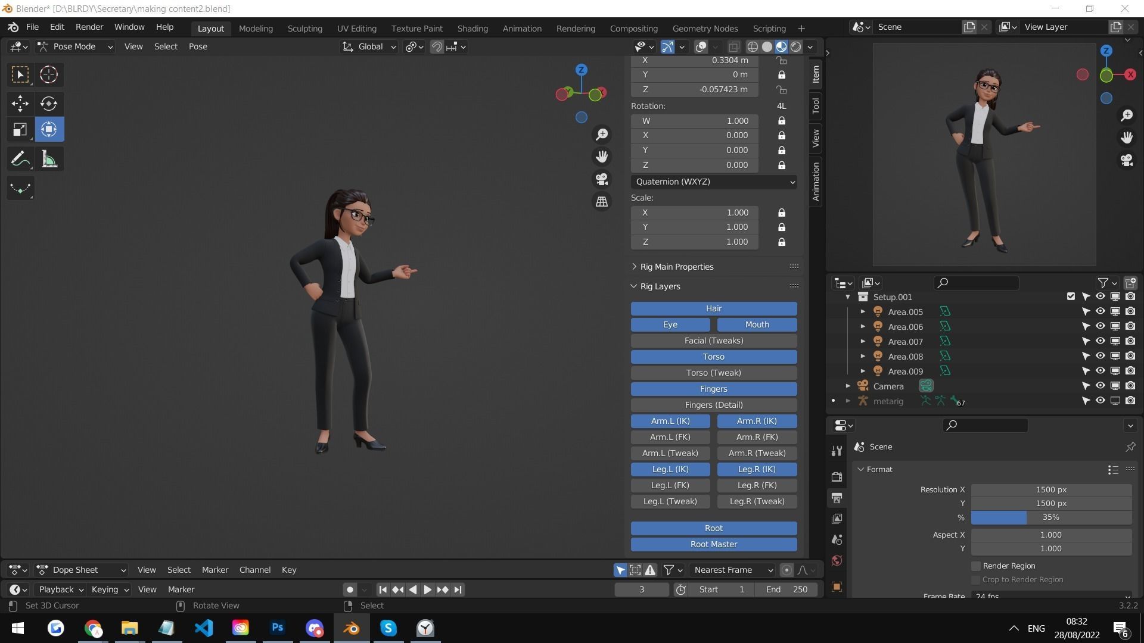
Task: Expand the Area.007 tree item
Action: pos(863,341)
